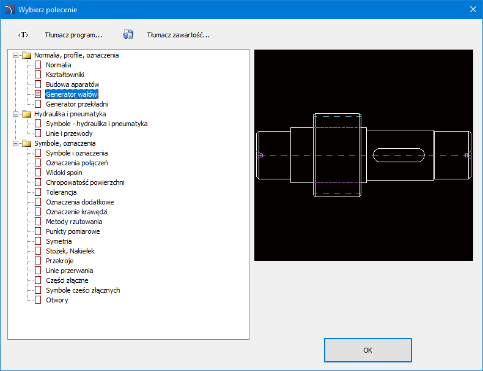Click the Symbole, oznaczenia folder icon
This screenshot has width=483, height=371.
click(x=26, y=143)
